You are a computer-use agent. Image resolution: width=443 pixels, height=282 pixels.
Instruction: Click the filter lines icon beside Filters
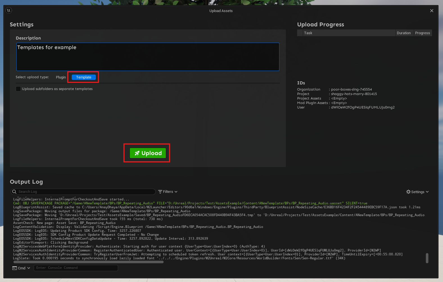point(160,192)
